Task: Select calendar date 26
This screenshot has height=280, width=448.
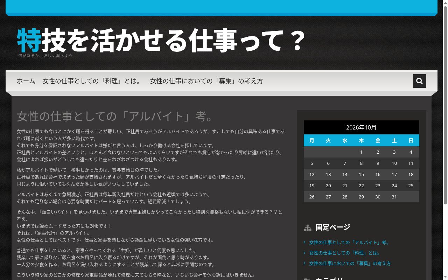Action: 312,197
